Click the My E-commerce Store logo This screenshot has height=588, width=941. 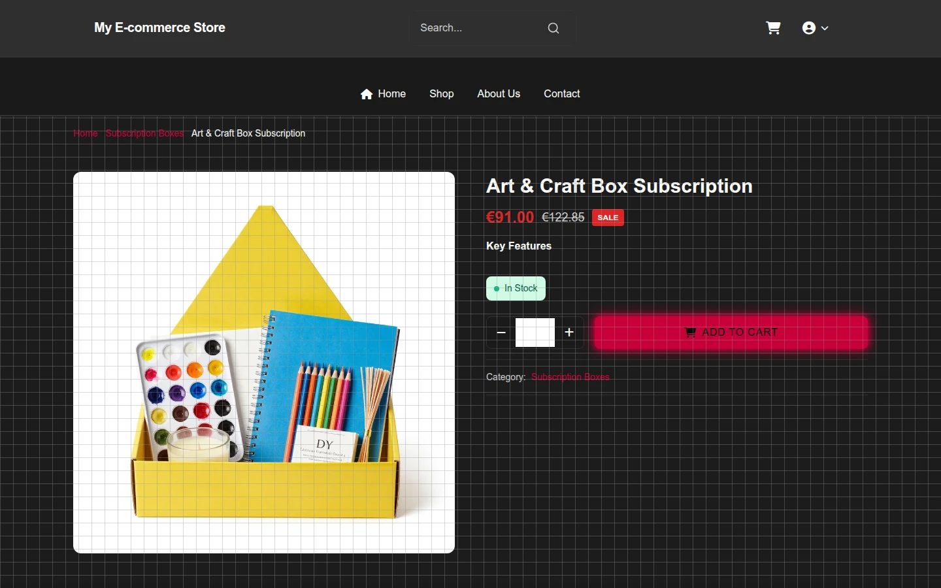point(159,28)
